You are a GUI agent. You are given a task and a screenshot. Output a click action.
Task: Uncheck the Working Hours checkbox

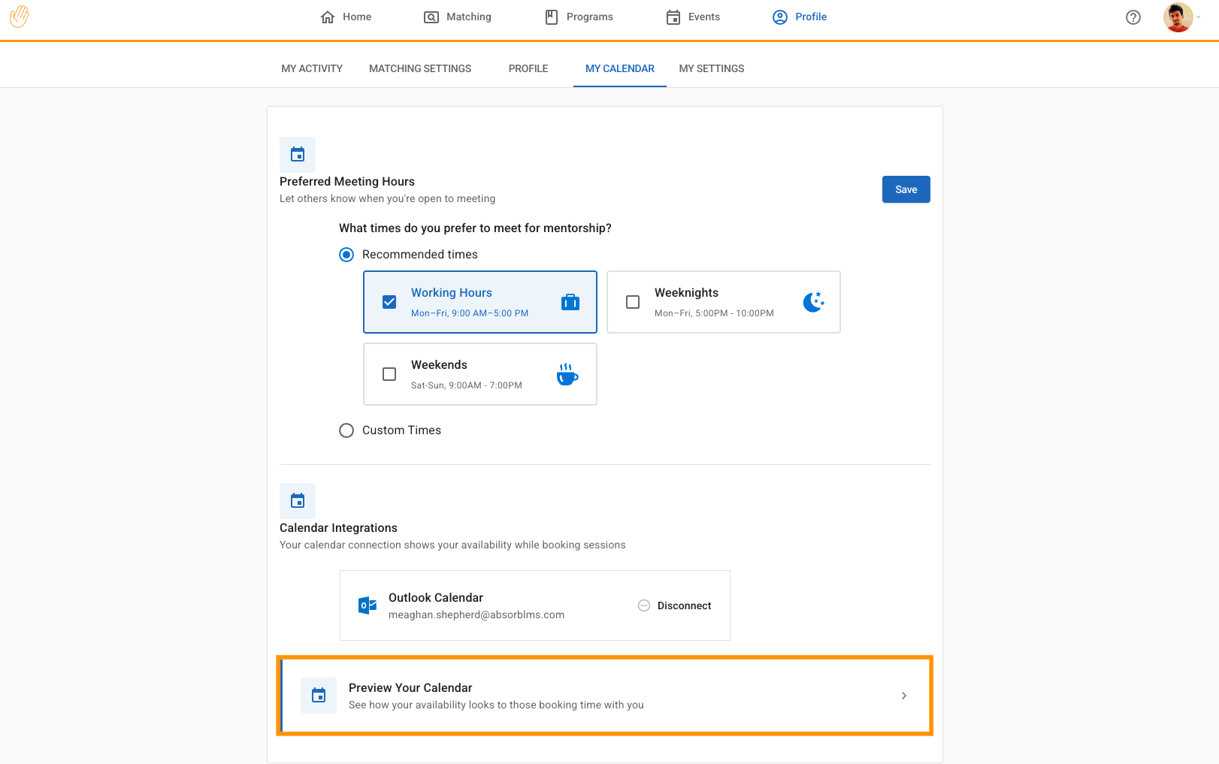389,302
